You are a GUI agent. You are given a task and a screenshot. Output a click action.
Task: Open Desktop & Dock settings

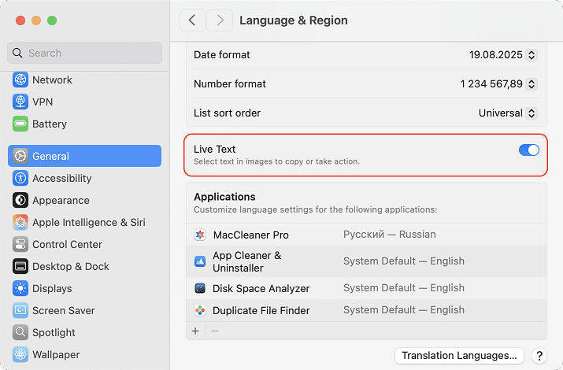(85, 267)
